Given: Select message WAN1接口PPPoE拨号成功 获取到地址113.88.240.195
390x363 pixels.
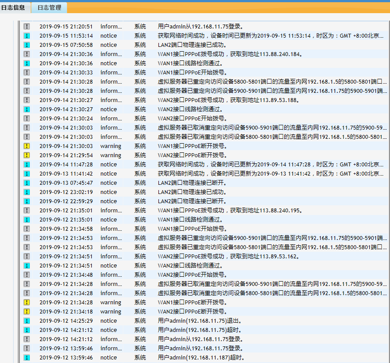Looking at the screenshot, I should coord(230,210).
